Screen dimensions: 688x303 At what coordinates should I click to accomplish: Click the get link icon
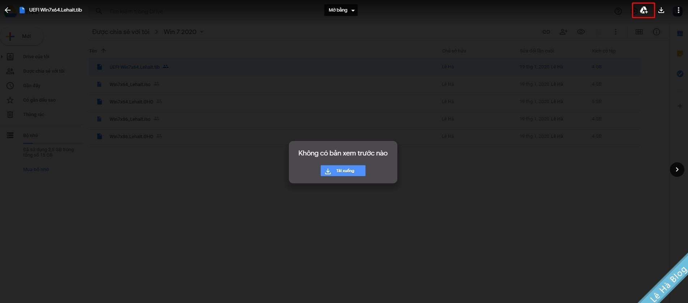coord(546,32)
